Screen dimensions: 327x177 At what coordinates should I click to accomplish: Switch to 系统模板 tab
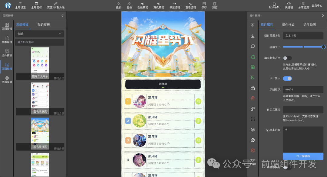(22, 24)
